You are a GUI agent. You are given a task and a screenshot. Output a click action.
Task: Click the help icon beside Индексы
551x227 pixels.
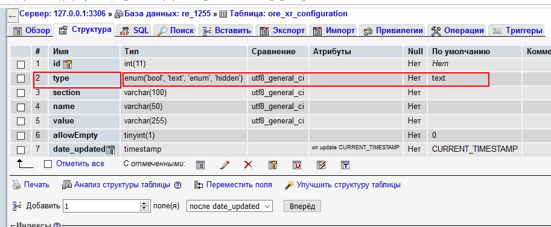[57, 225]
